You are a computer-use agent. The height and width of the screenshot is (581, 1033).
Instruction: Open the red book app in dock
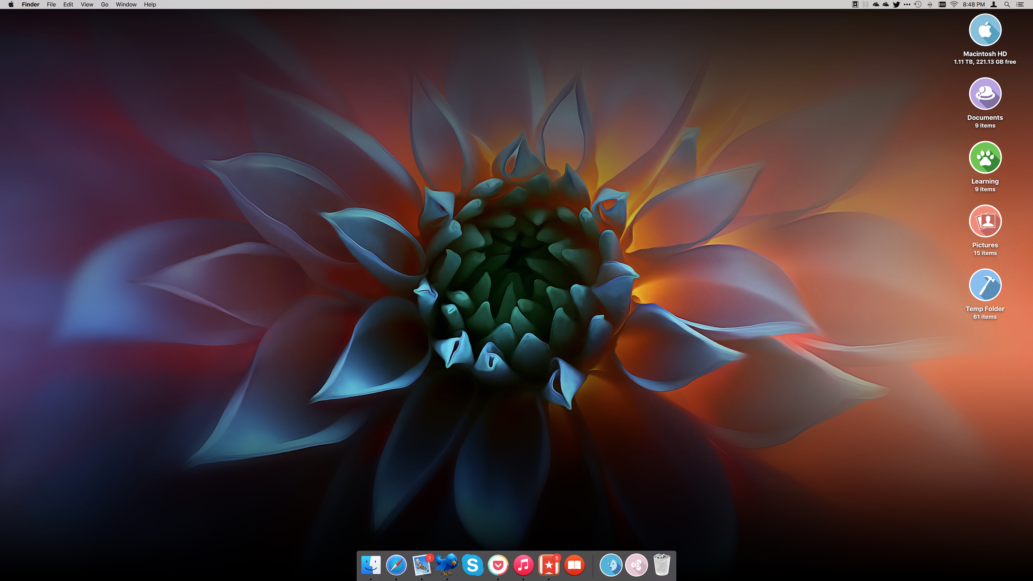[x=574, y=565]
